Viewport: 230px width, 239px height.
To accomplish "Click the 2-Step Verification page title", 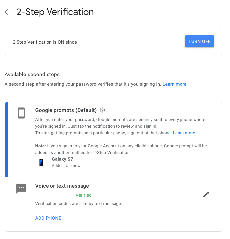I will [x=55, y=12].
